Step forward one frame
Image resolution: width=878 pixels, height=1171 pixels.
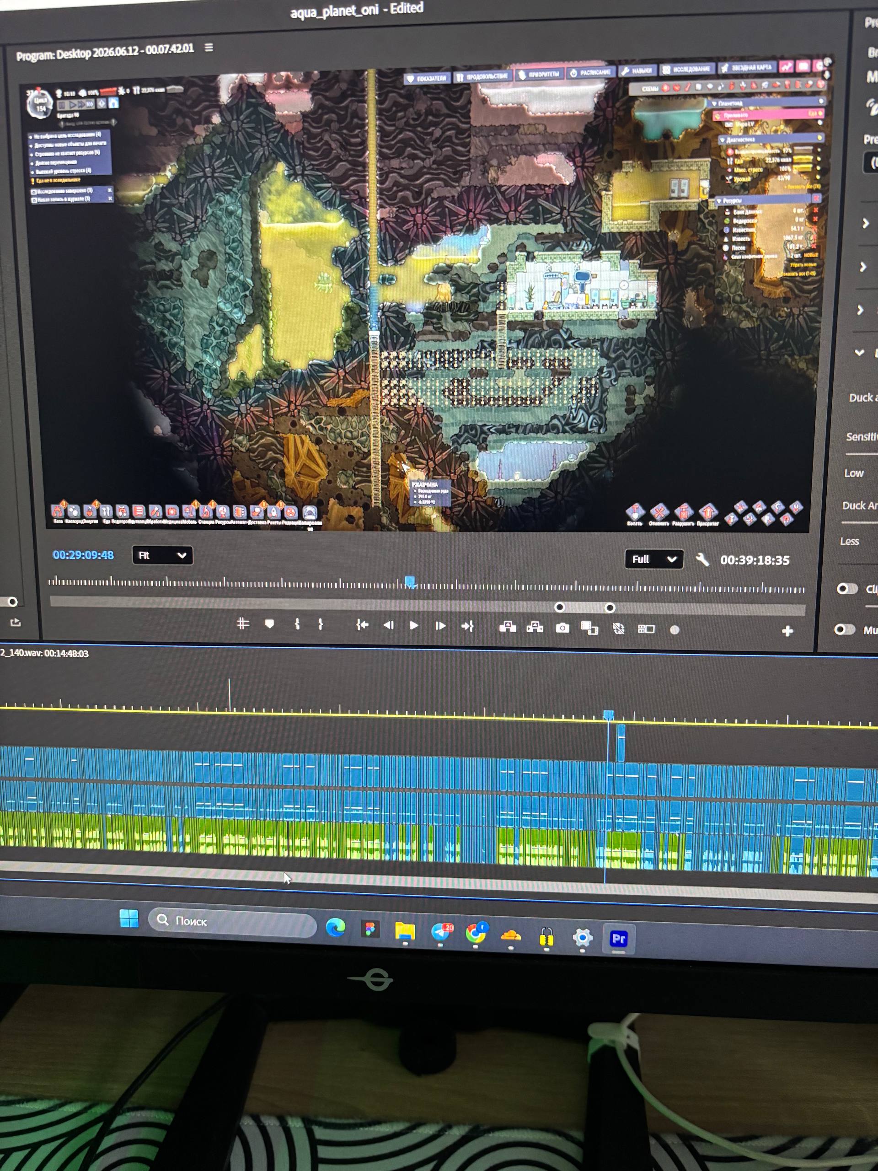tap(440, 626)
